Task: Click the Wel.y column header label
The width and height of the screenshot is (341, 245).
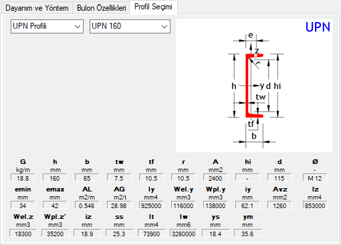Action: (x=183, y=189)
